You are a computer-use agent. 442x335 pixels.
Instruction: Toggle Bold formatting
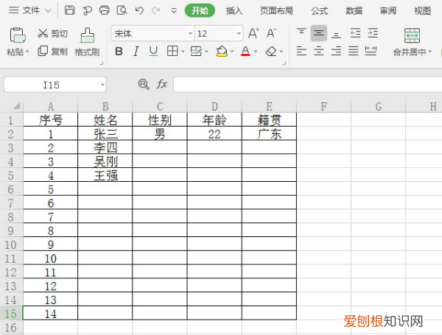(x=119, y=52)
